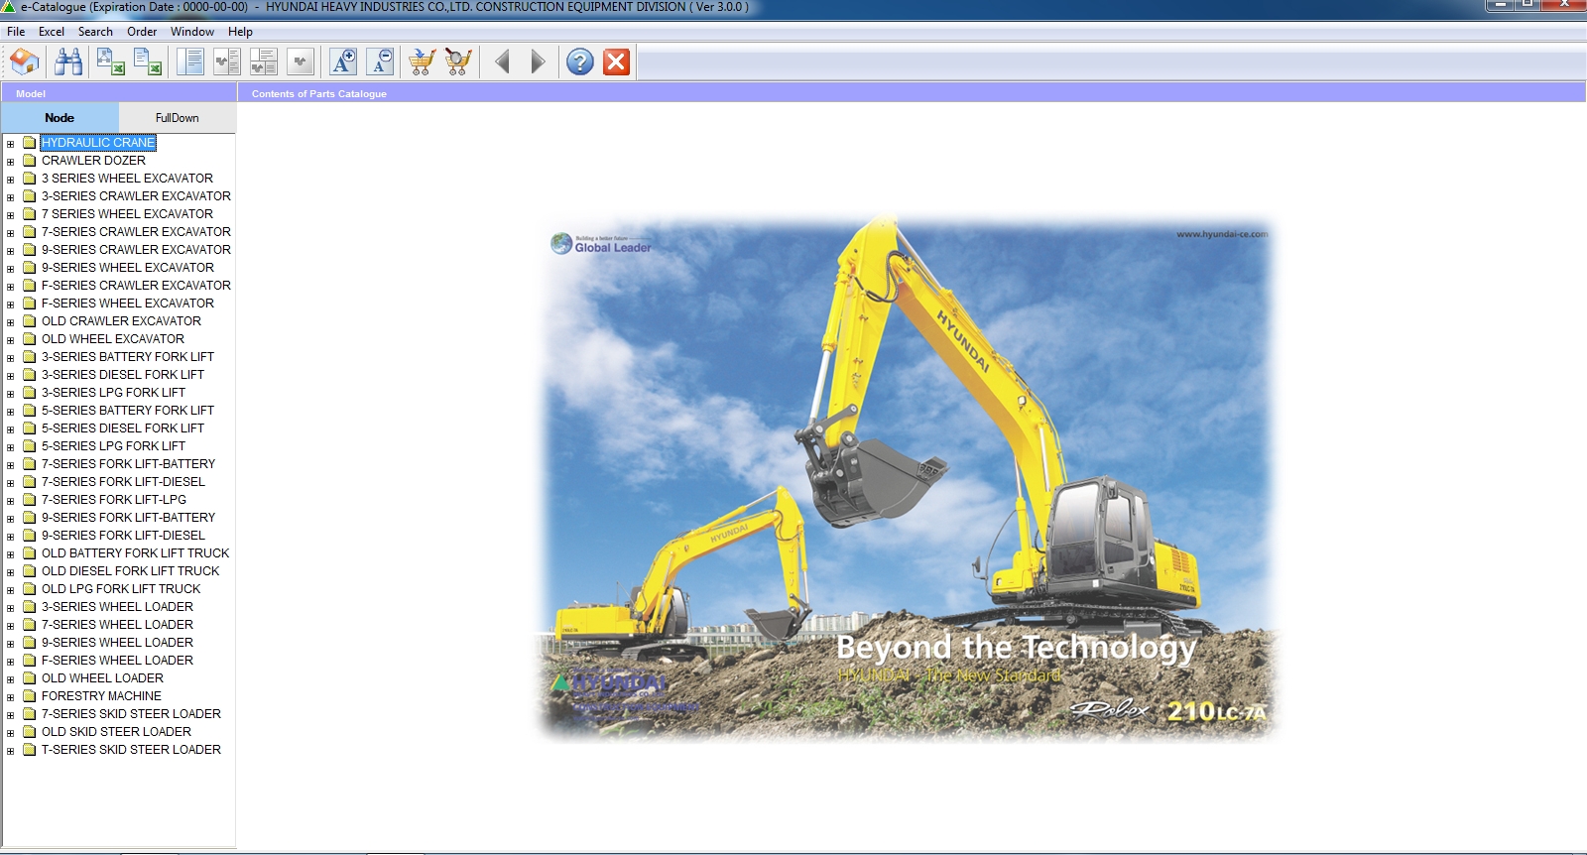
Task: Select 9-SERIES CRAWLER EXCAVATOR tree item
Action: tap(136, 249)
